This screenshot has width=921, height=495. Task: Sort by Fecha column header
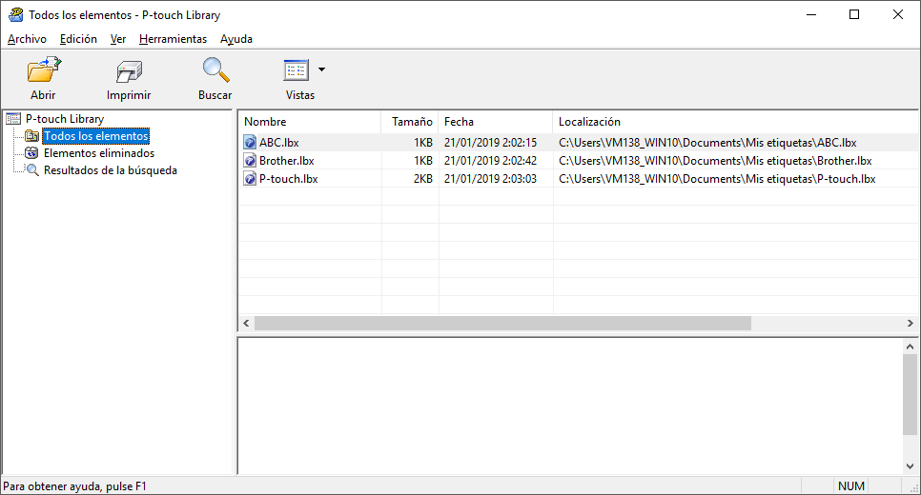(496, 122)
